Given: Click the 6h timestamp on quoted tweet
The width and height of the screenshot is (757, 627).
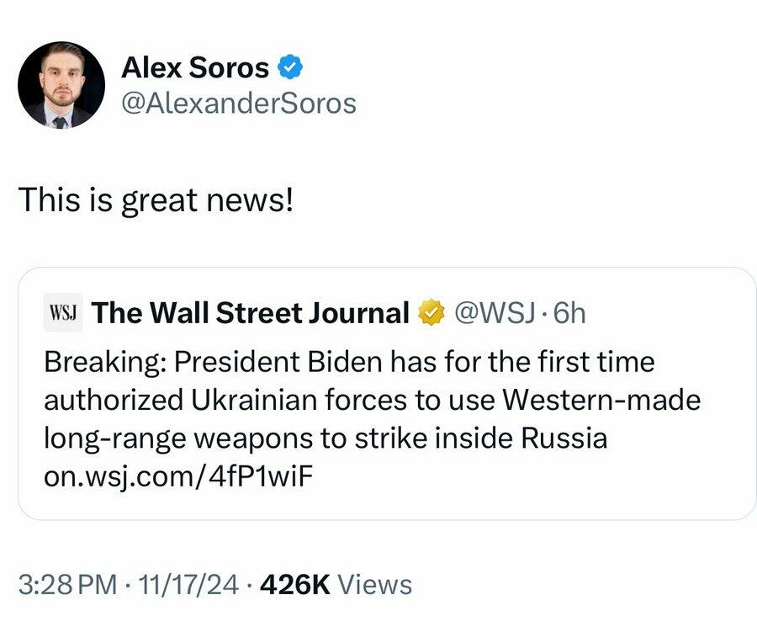Looking at the screenshot, I should (568, 313).
